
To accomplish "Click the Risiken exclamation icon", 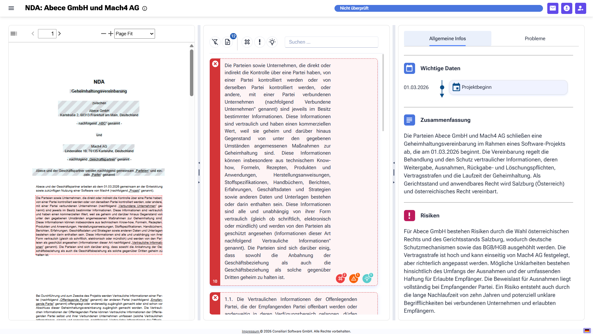I will click(409, 216).
